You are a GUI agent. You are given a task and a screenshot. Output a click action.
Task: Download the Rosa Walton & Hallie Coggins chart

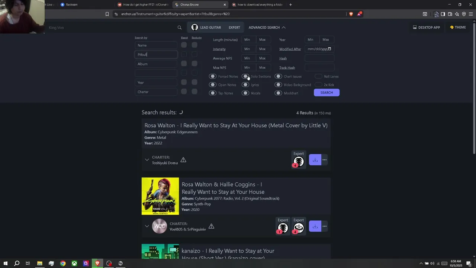(315, 226)
